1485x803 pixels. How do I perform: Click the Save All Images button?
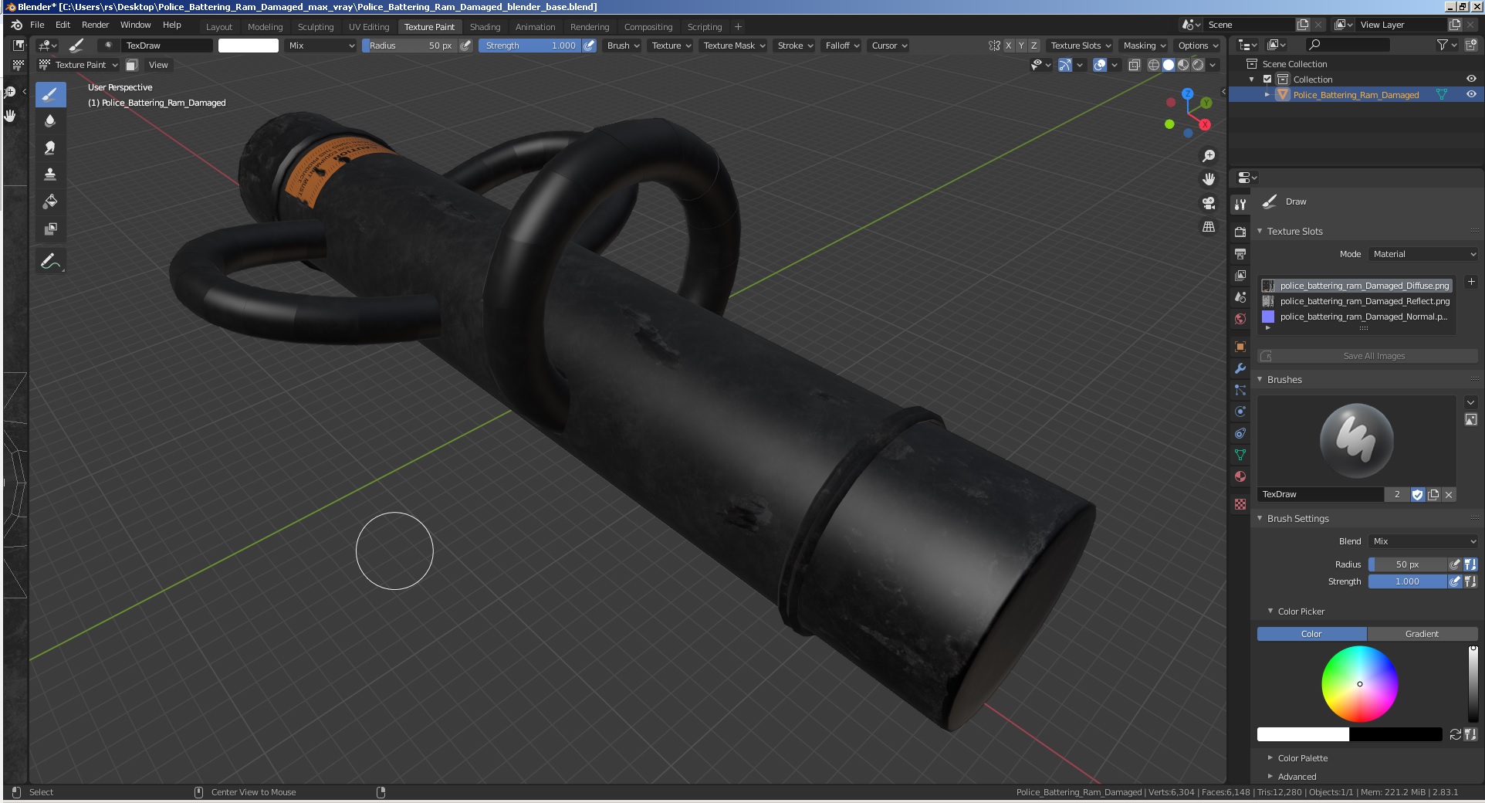click(x=1368, y=356)
